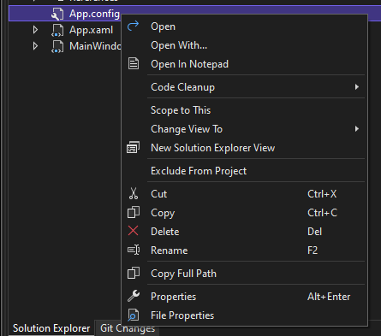This screenshot has height=336, width=381.
Task: Select Copy Full Path
Action: click(245, 274)
